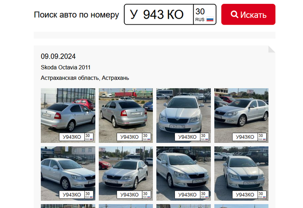The image size is (303, 208).
Task: Open second thumbnail in the second row
Action: [126, 173]
